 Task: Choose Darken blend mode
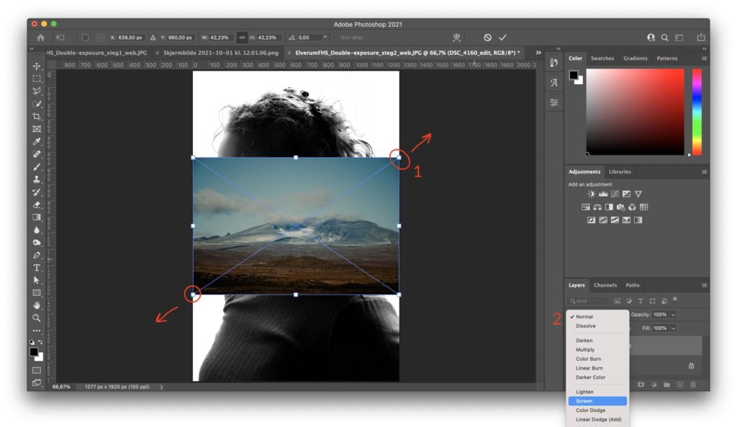click(x=584, y=341)
